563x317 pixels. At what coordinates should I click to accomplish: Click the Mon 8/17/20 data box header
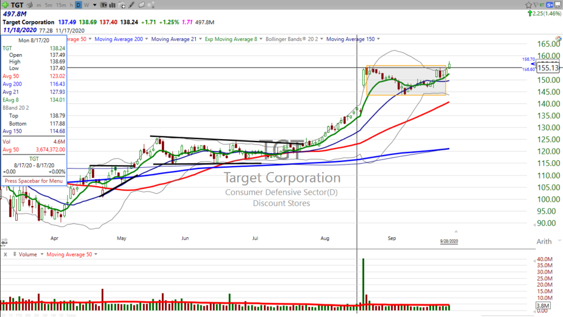pos(34,41)
